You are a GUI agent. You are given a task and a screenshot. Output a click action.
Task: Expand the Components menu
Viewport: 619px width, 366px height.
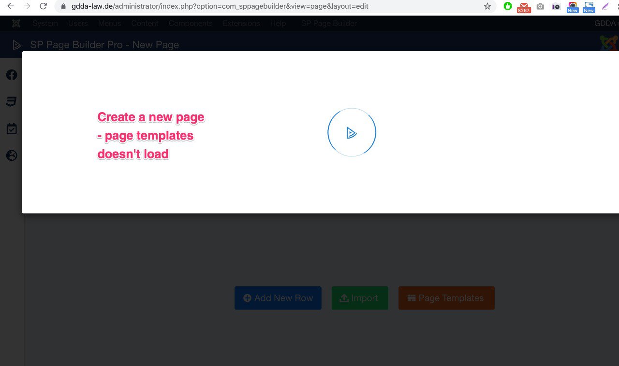tap(191, 23)
